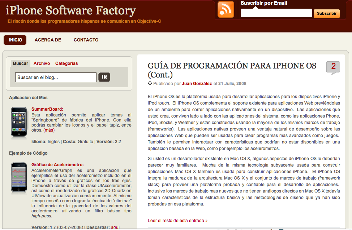Click the italic high-pass text
The width and height of the screenshot is (352, 230).
[42, 216]
